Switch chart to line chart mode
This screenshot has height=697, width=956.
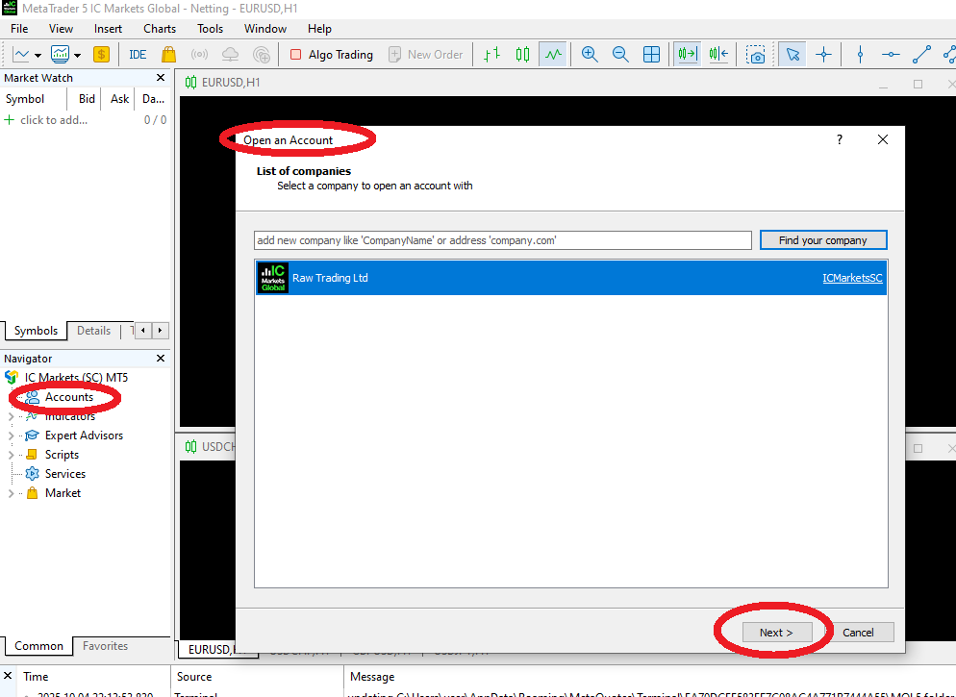coord(553,54)
